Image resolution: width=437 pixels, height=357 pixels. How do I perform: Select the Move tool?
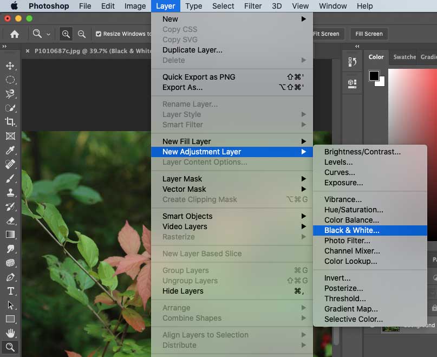point(10,66)
